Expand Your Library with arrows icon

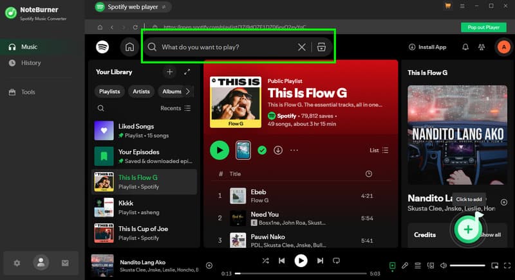coord(187,72)
